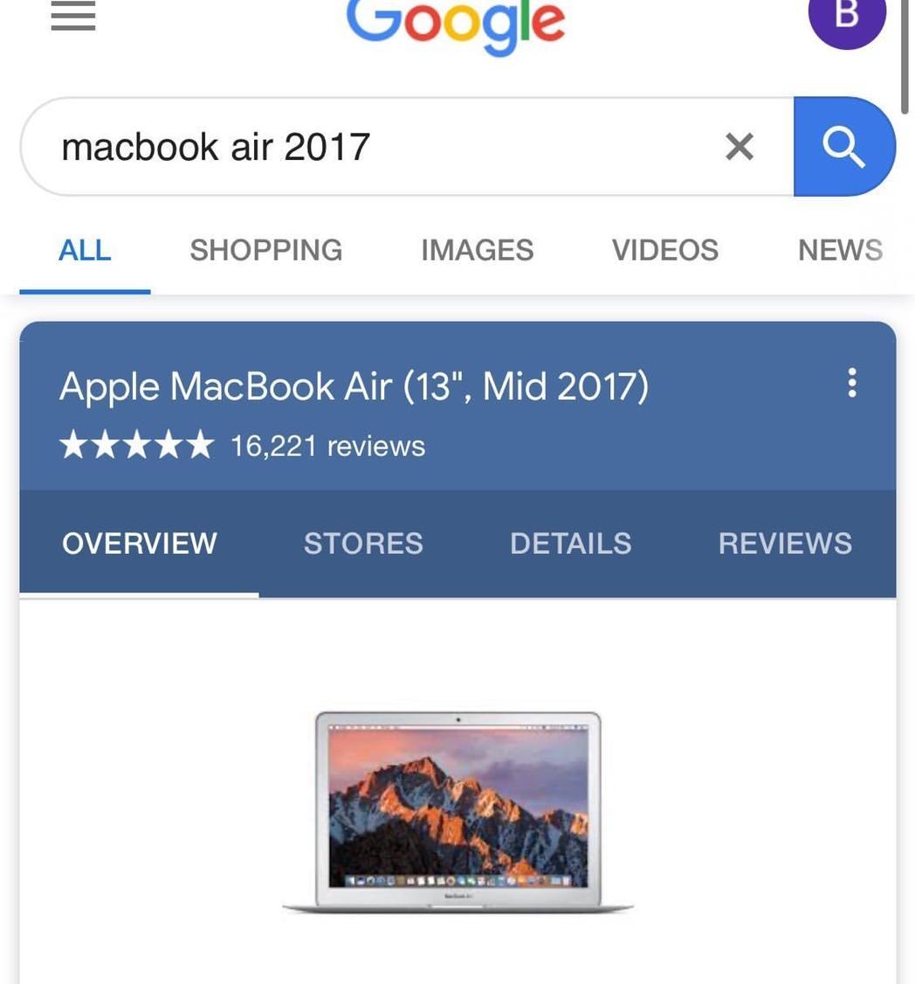The height and width of the screenshot is (984, 915).
Task: Click the 16,221 reviews link
Action: (x=328, y=447)
